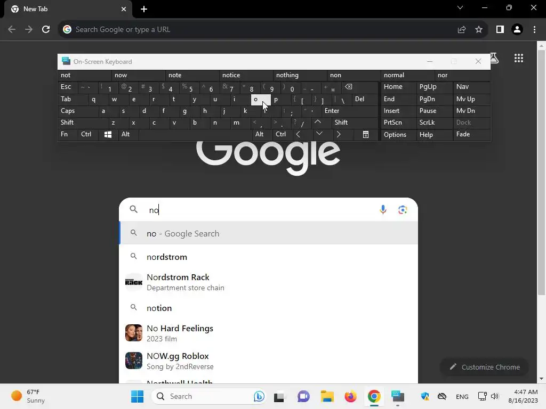The image size is (546, 409).
Task: Click the Mv Up key
Action: coord(471,99)
